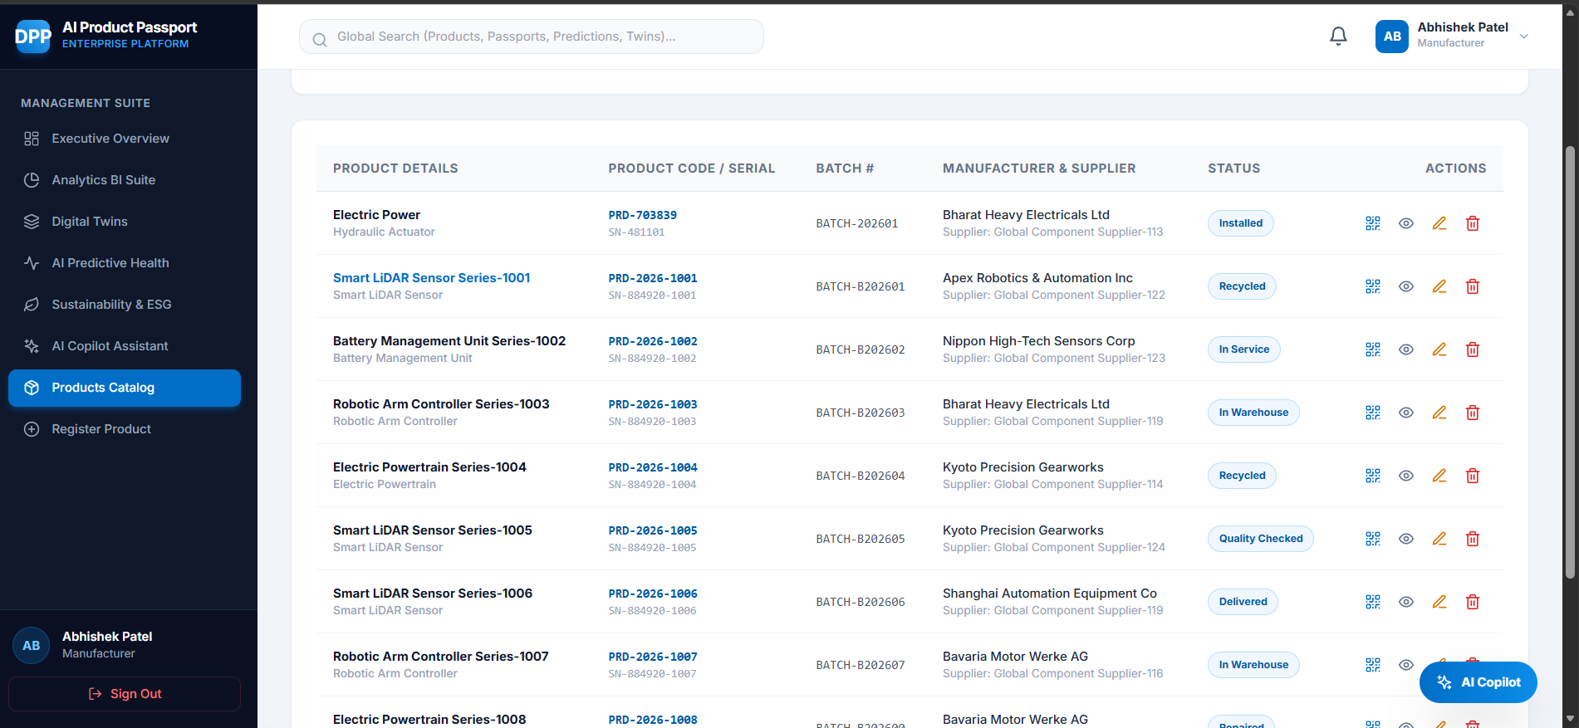The height and width of the screenshot is (728, 1579).
Task: View Battery Management Unit Series-1002 details
Action: (1406, 349)
